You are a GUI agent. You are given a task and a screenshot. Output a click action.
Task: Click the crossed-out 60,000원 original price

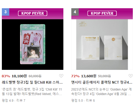[x=35, y=76]
